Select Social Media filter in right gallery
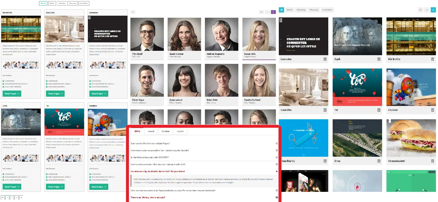This screenshot has height=202, width=438. [327, 10]
